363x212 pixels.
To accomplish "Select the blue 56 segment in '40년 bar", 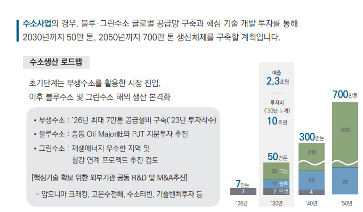I will pyautogui.click(x=311, y=180).
